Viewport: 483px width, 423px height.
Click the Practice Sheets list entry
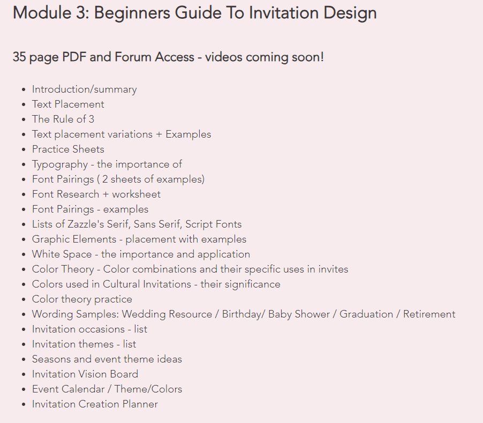point(68,149)
